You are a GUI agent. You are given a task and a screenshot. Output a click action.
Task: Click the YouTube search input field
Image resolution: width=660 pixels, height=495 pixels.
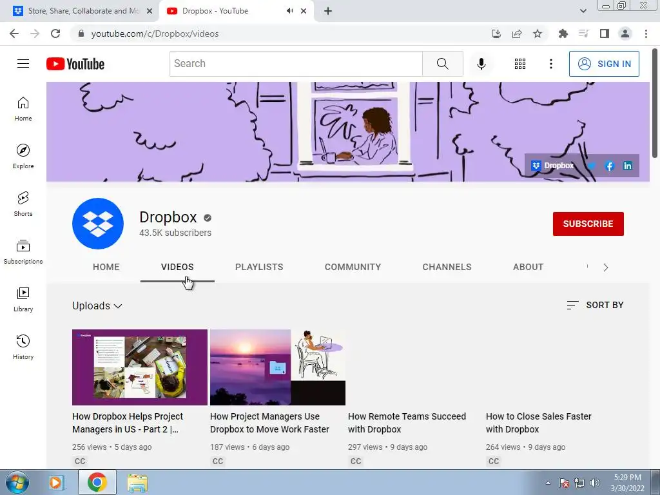(296, 64)
